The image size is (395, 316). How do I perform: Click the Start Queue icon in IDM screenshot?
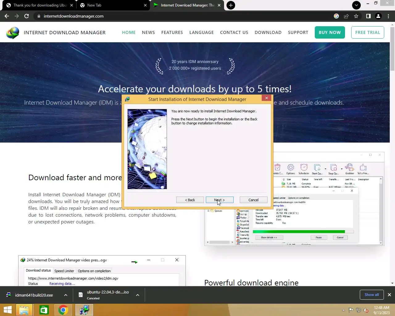coord(317,169)
